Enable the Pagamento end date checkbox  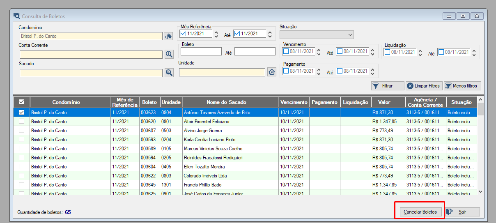click(x=340, y=71)
